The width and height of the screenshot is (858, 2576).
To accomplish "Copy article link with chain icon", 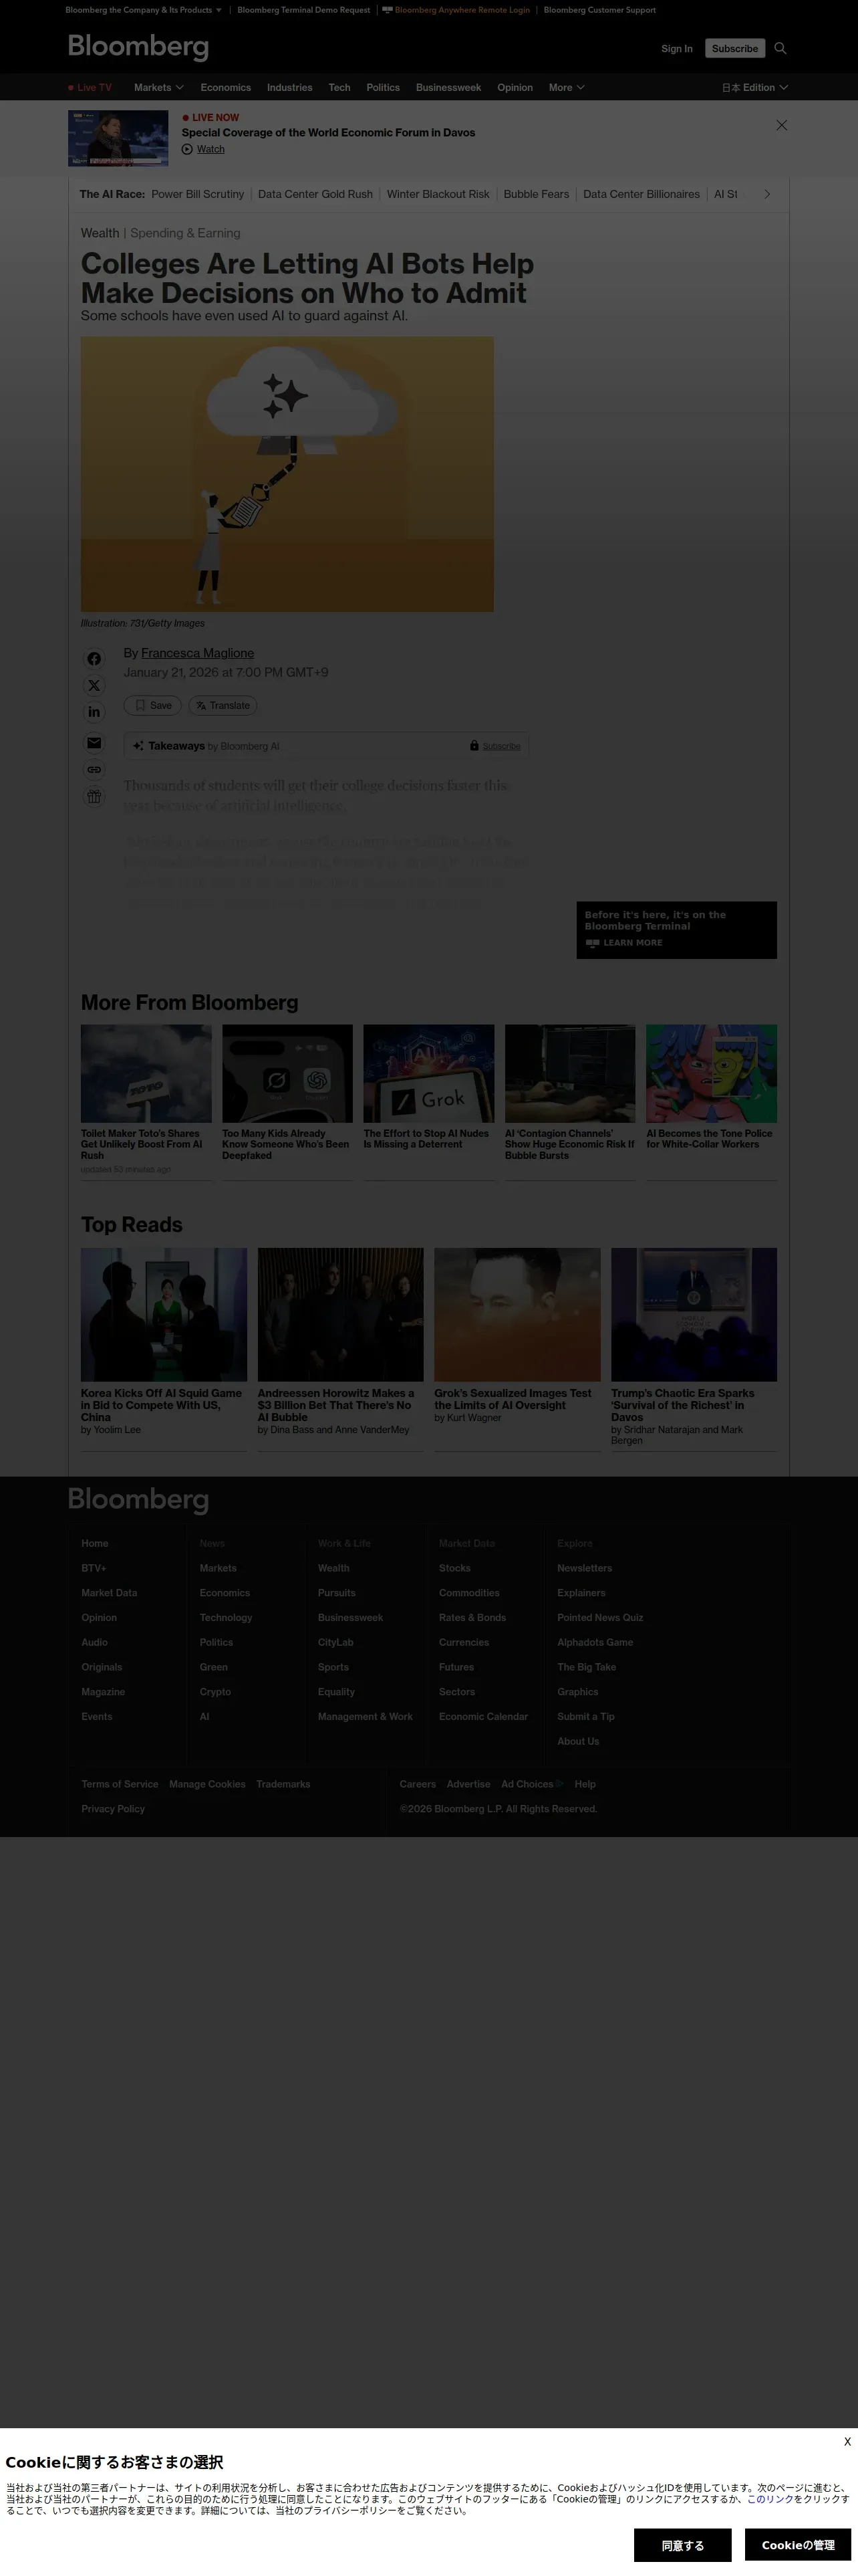I will tap(94, 770).
